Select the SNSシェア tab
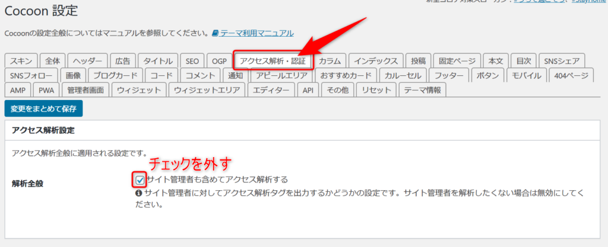The image size is (608, 247). pyautogui.click(x=562, y=60)
